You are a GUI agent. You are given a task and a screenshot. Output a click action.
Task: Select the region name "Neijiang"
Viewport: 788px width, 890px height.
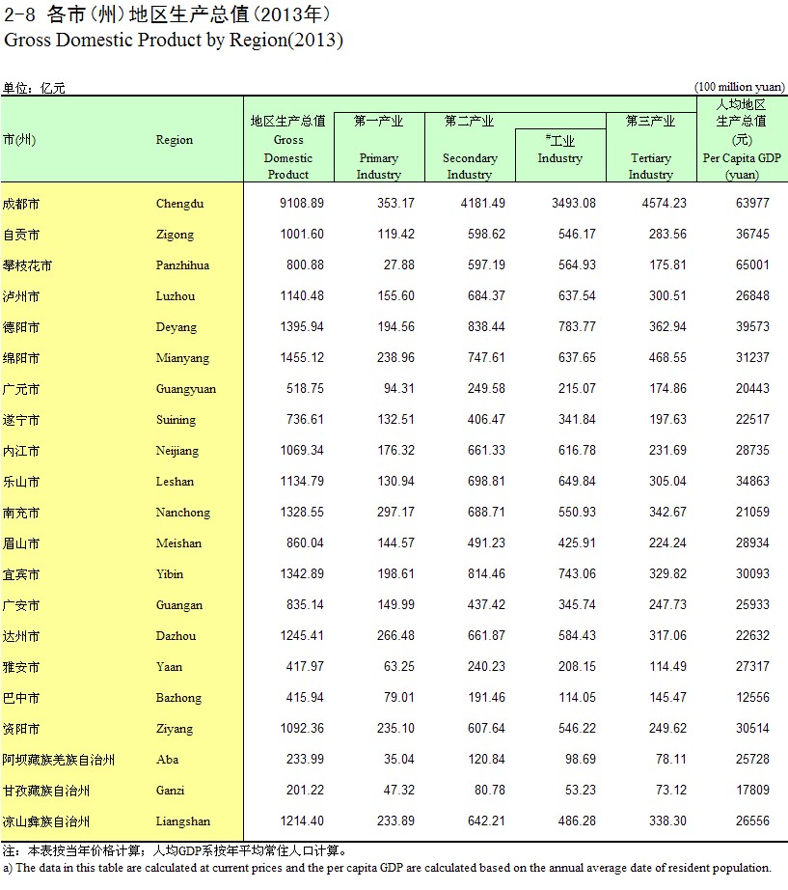pos(177,451)
